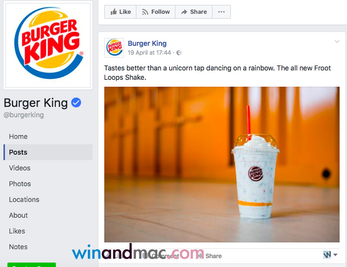Open the About section
The height and width of the screenshot is (267, 347).
click(18, 215)
